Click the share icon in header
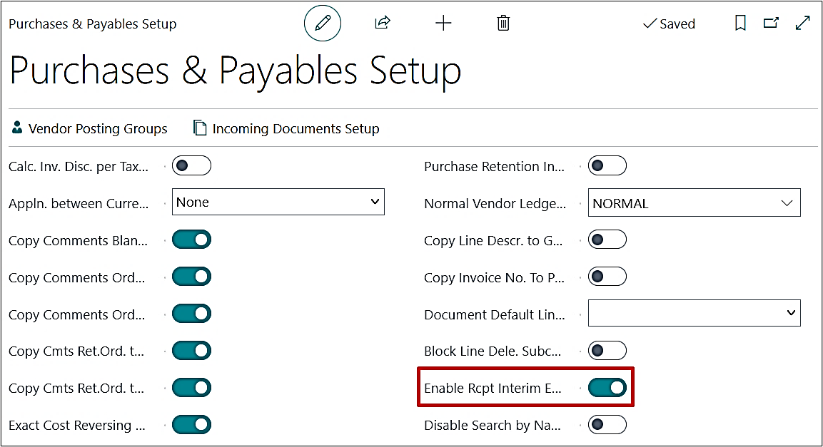 383,24
